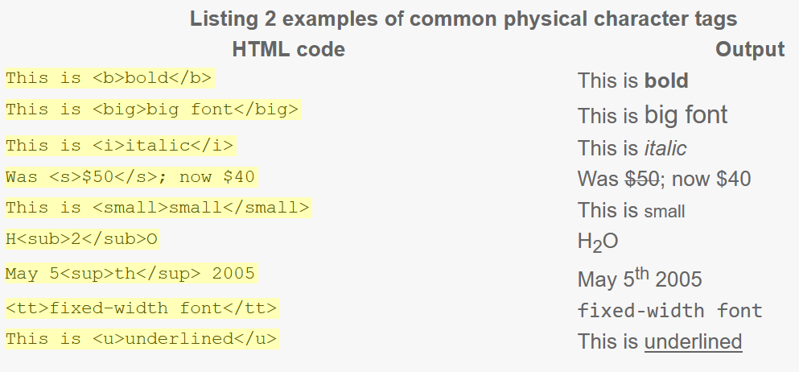Select the Output column header
The width and height of the screenshot is (799, 372).
pyautogui.click(x=750, y=49)
